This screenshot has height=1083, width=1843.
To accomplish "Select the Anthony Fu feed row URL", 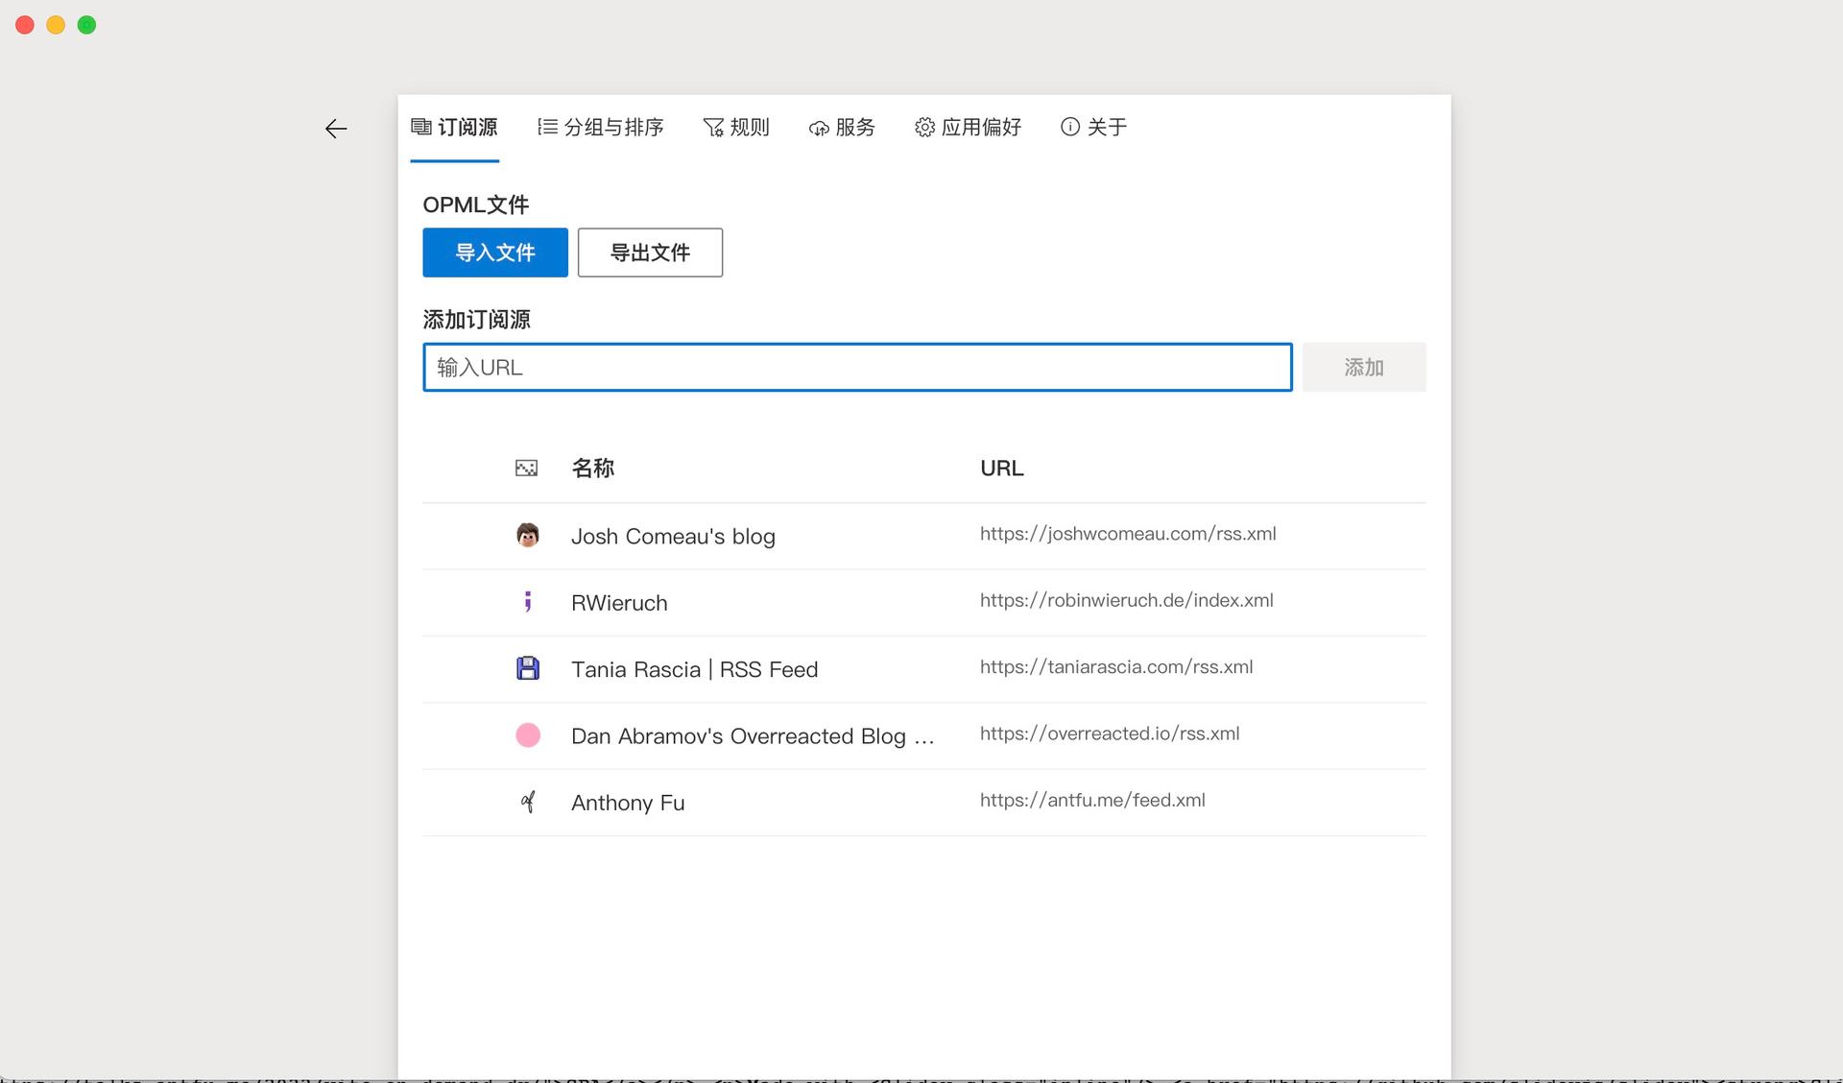I will [x=1092, y=801].
